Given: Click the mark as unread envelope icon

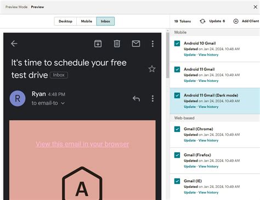Looking at the screenshot, I should pos(136,43).
